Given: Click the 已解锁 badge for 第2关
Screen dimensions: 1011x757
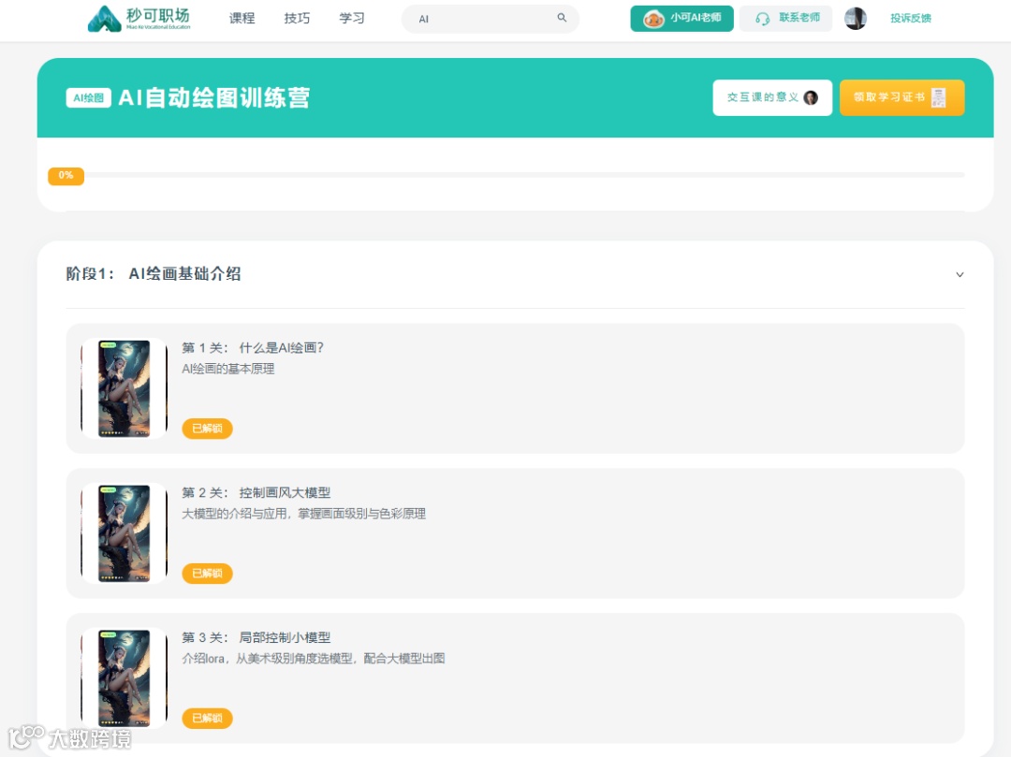Looking at the screenshot, I should [x=207, y=574].
